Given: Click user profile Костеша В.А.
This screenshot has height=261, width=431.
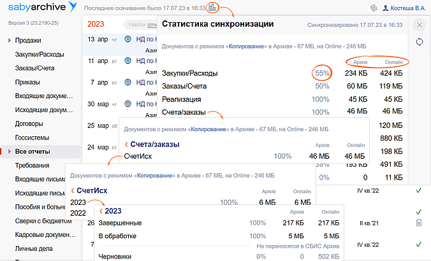Looking at the screenshot, I should tap(403, 8).
